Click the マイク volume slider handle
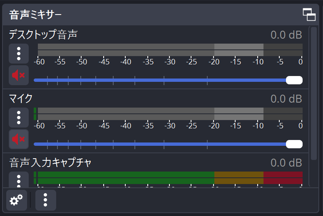323x216 pixels. (x=294, y=144)
